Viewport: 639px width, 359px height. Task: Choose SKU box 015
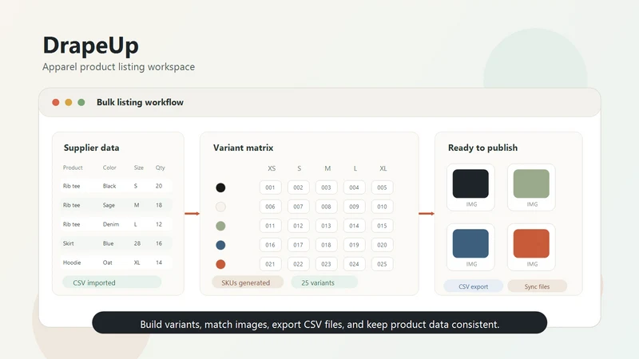coord(382,226)
